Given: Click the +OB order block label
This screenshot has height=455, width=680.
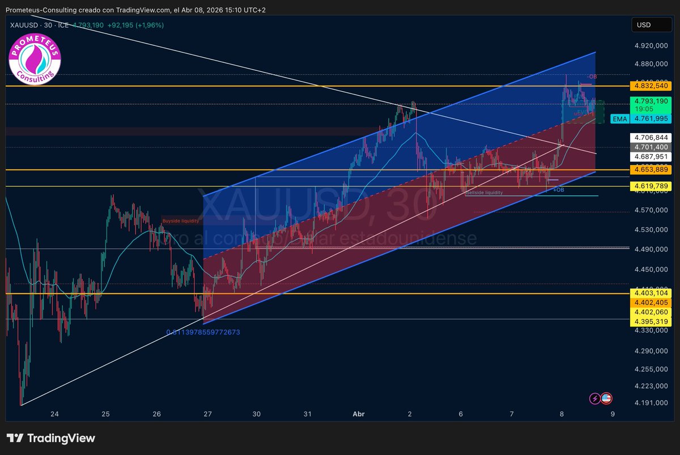Looking at the screenshot, I should [559, 190].
